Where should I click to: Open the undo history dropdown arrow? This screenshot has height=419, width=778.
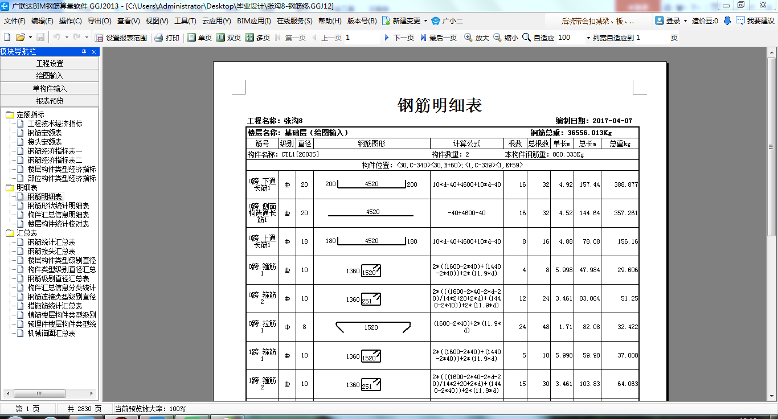pos(67,38)
